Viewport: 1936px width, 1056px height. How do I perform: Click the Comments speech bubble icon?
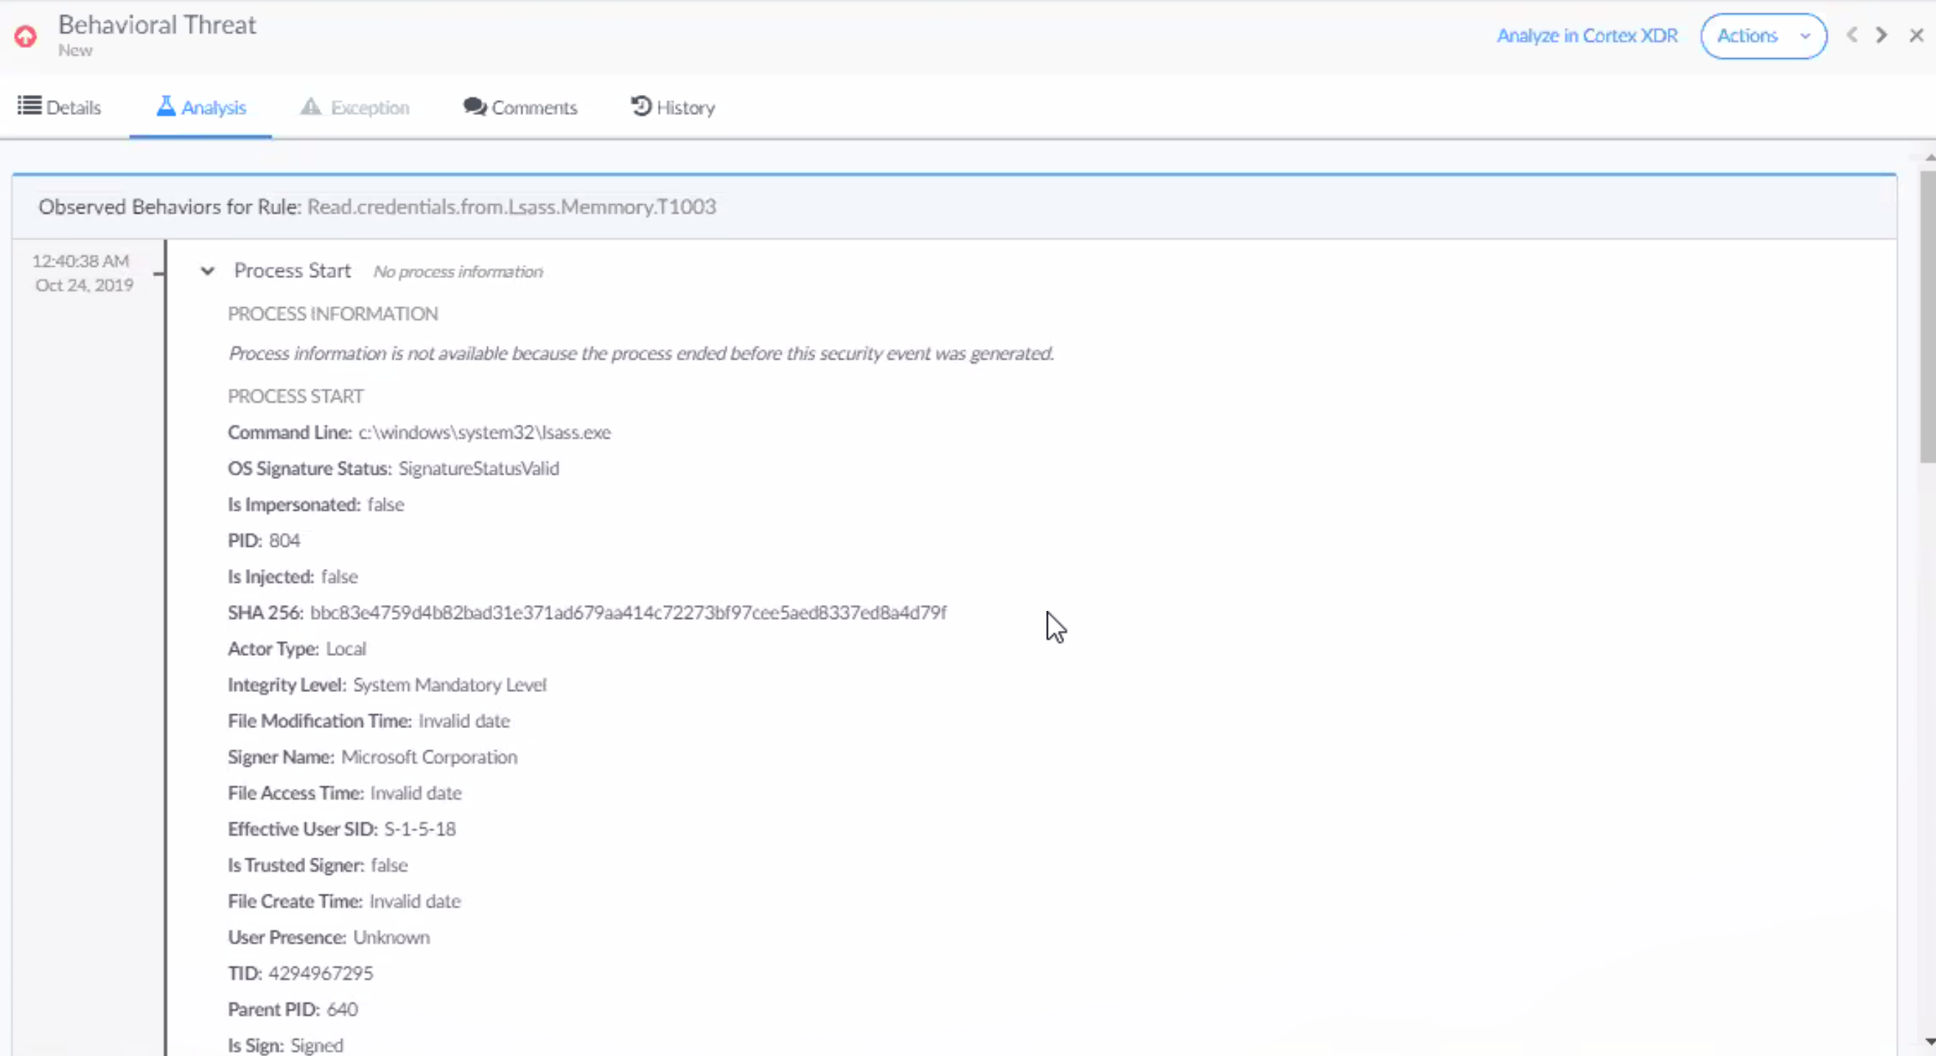point(475,107)
